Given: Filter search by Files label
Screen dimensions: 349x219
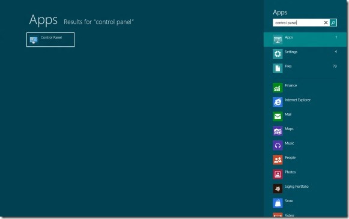Looking at the screenshot, I should click(288, 66).
